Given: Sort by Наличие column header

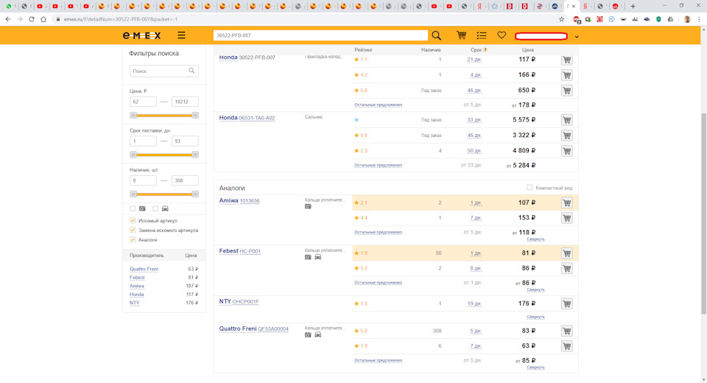Looking at the screenshot, I should [x=431, y=49].
